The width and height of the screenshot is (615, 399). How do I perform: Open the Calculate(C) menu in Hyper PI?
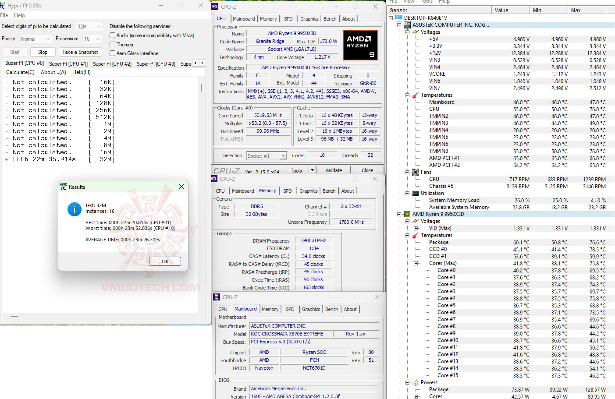click(x=20, y=72)
